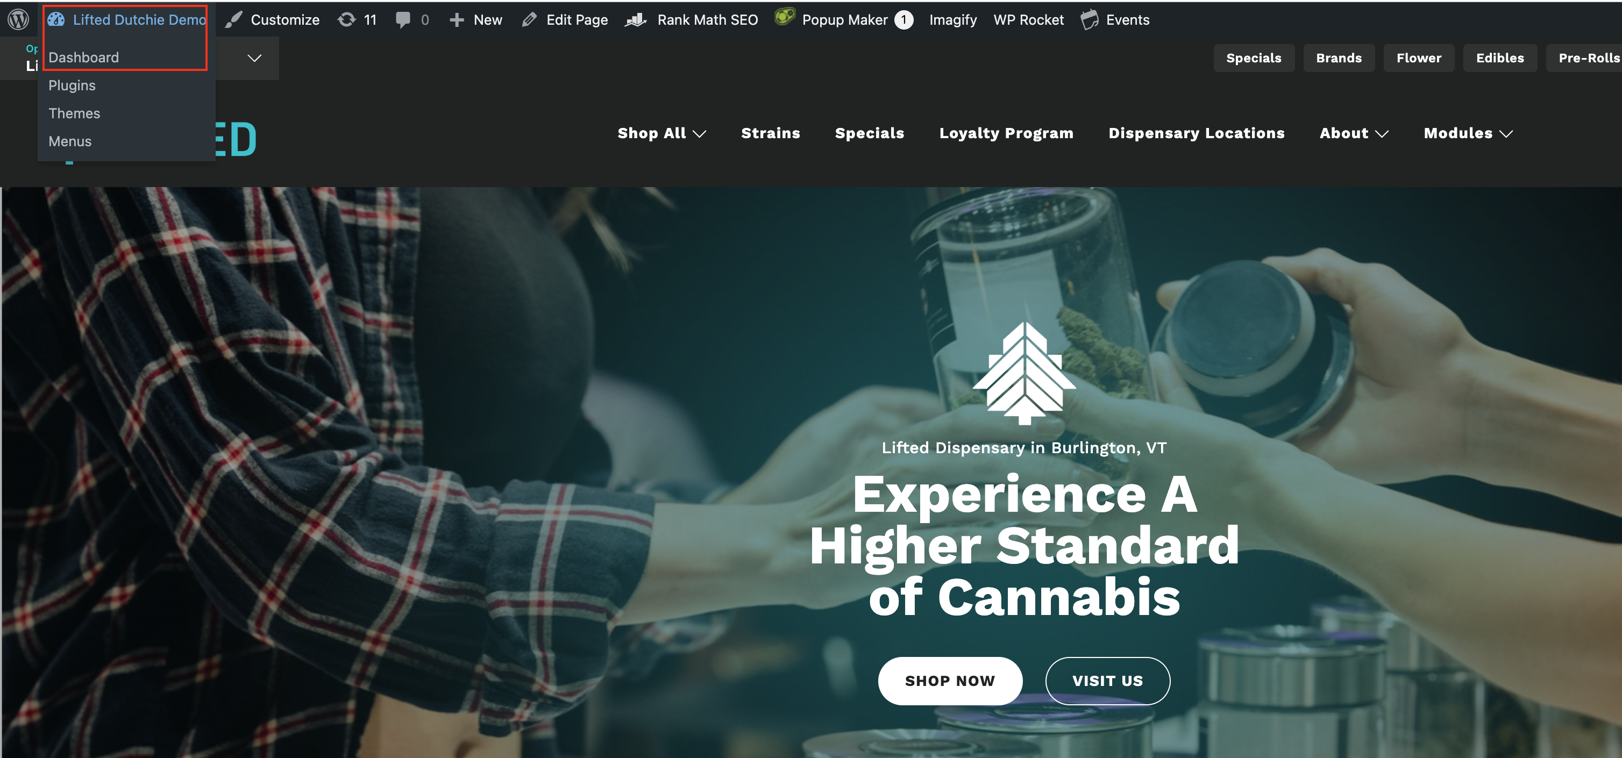Click the Popup Maker green icon
Screen dimensions: 1622x758
tap(785, 17)
